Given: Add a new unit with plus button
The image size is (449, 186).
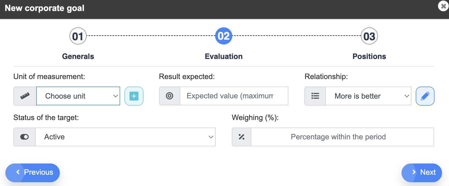Looking at the screenshot, I should coord(134,96).
